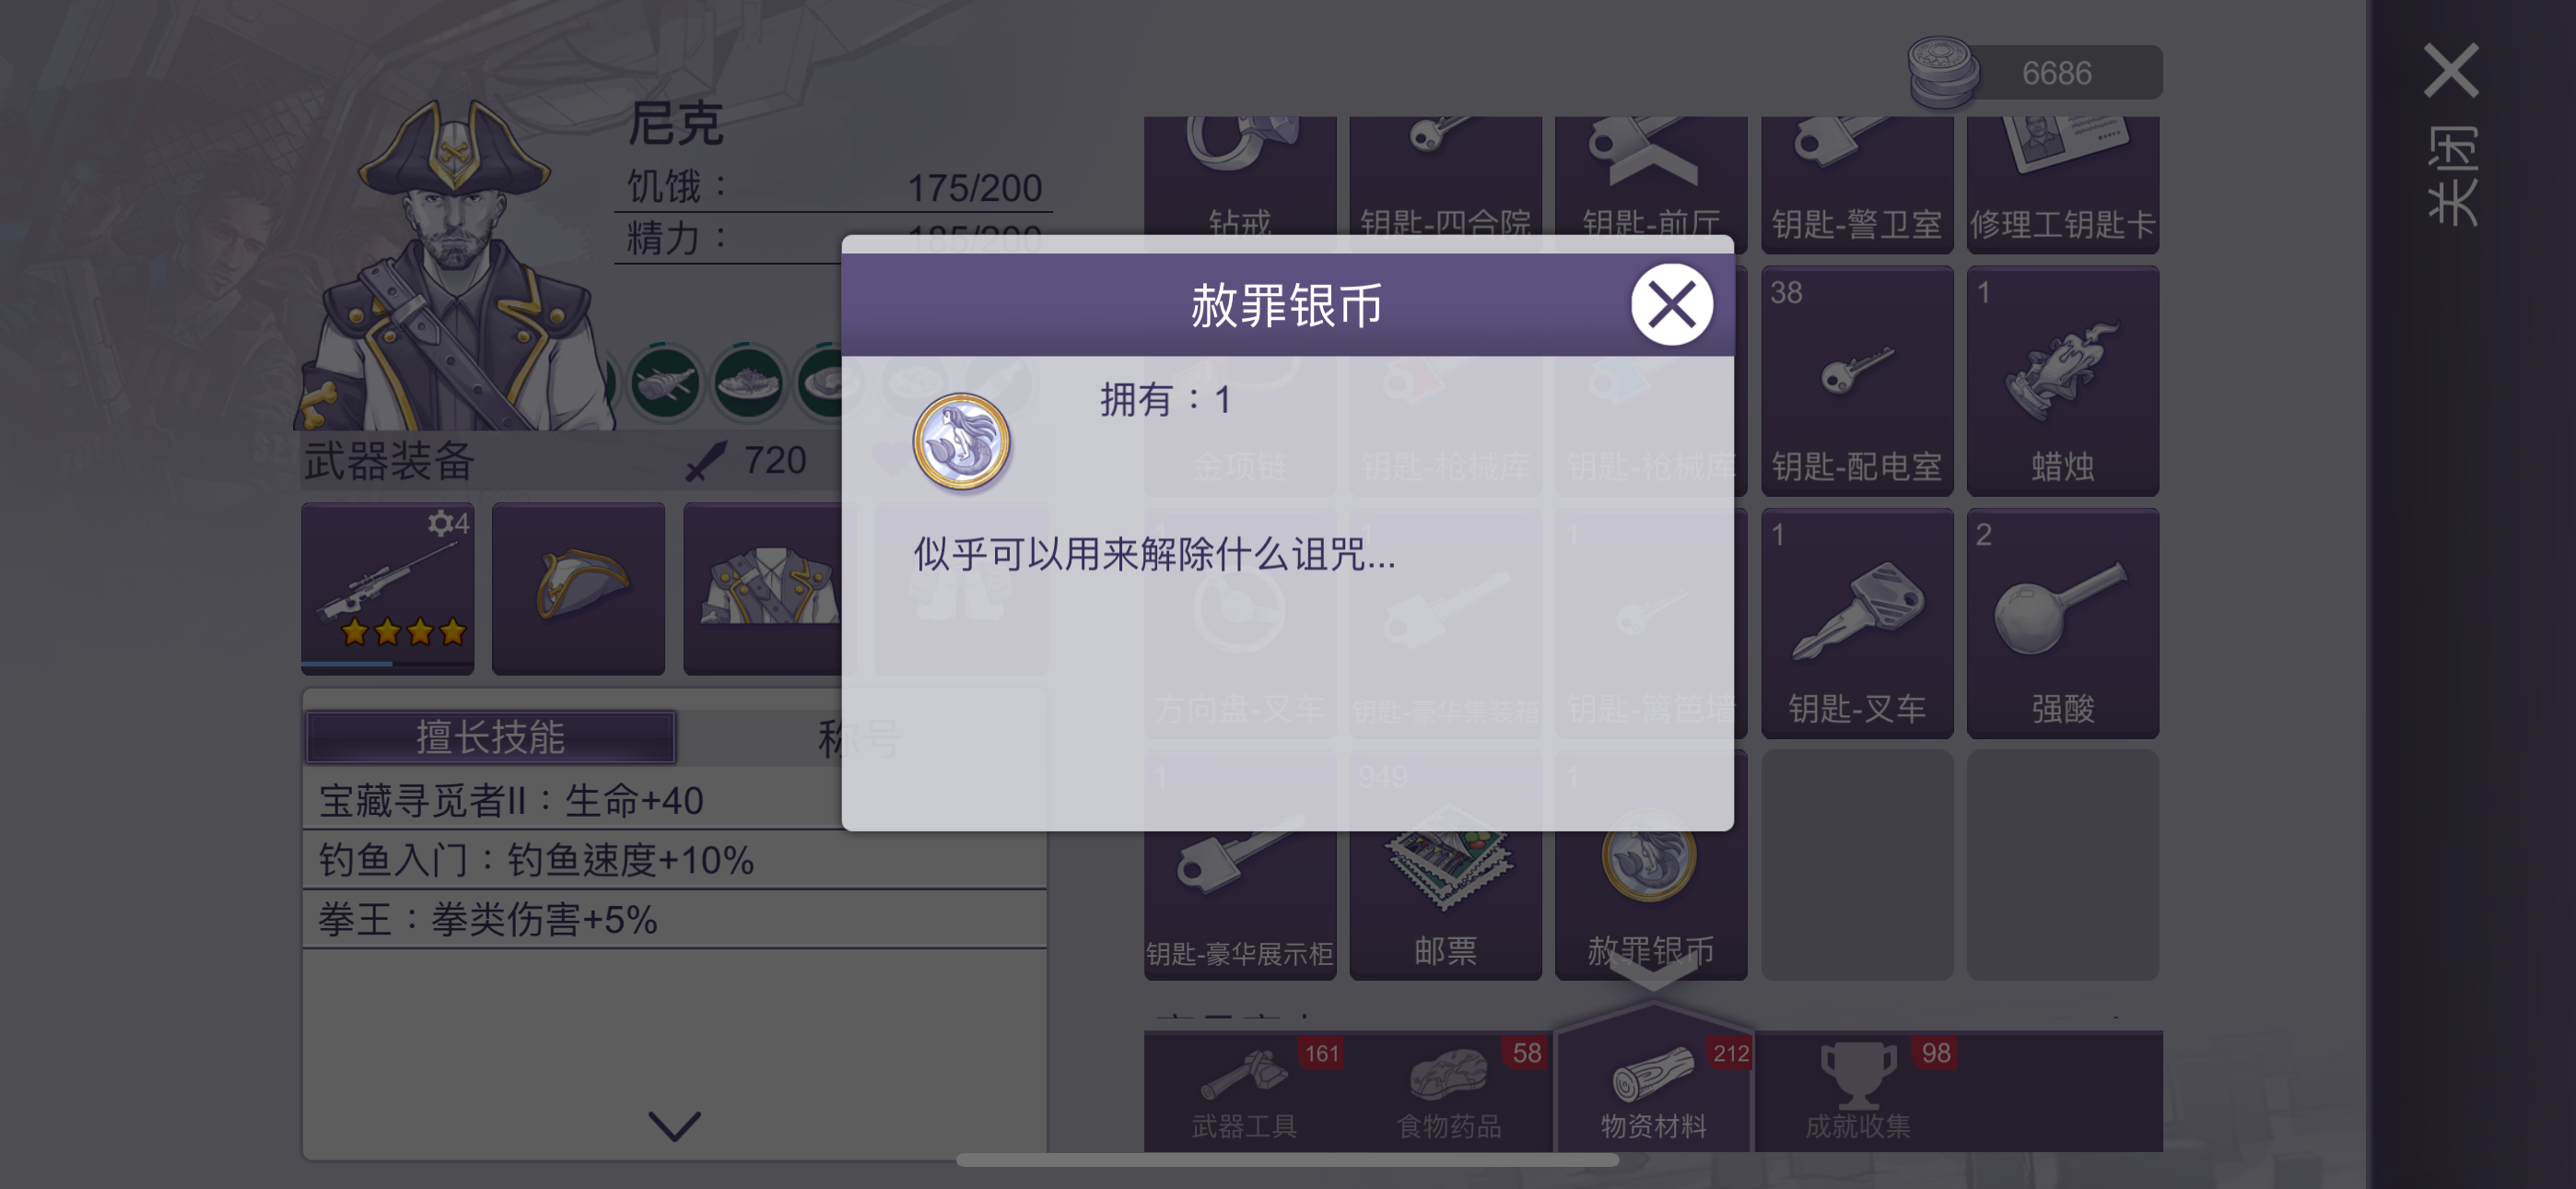Select the 钥匙-叉车 forklift key
This screenshot has height=1189, width=2576.
[1857, 623]
